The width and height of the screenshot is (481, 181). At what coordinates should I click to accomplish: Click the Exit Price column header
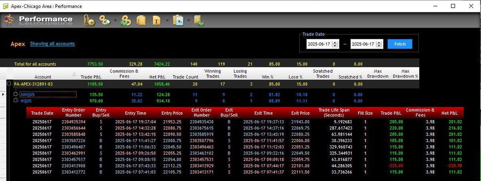tap(301, 113)
